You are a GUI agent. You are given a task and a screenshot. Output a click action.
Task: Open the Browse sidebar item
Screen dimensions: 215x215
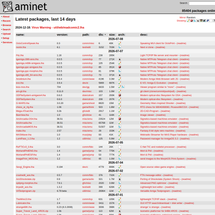click(7, 25)
